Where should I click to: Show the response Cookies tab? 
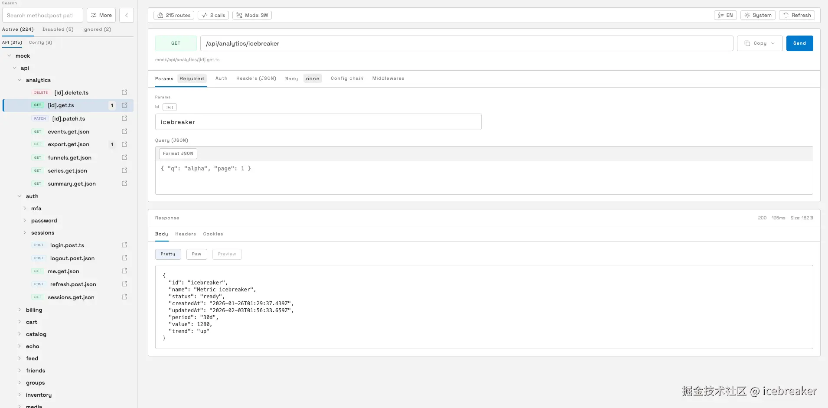[x=213, y=234]
